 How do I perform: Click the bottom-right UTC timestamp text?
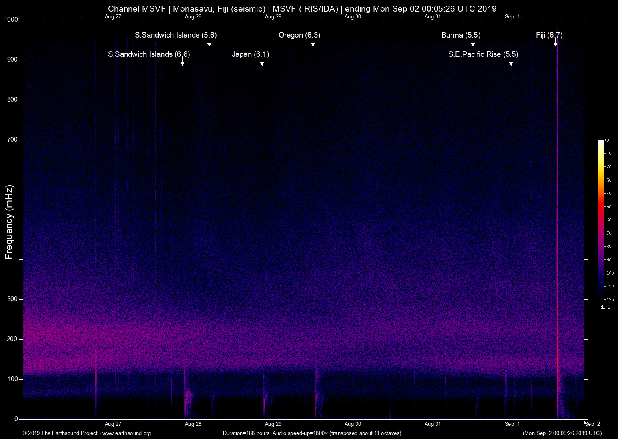tap(562, 433)
